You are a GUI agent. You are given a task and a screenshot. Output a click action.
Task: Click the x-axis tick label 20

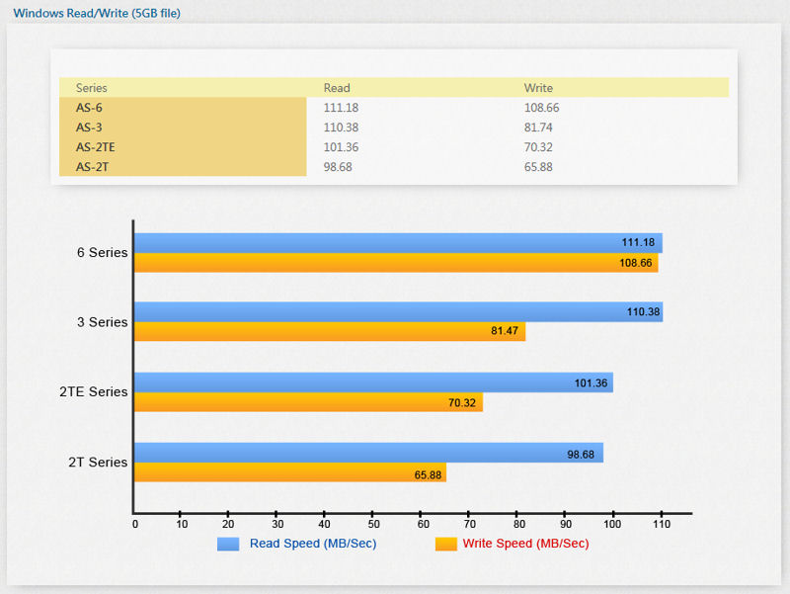228,525
